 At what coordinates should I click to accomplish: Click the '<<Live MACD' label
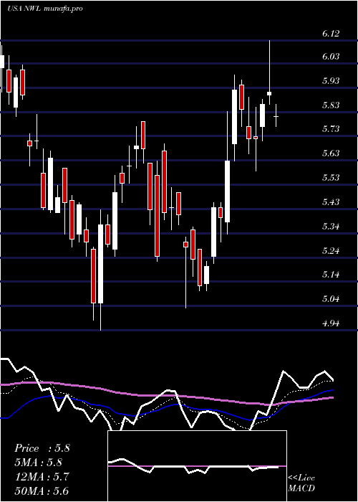[301, 483]
